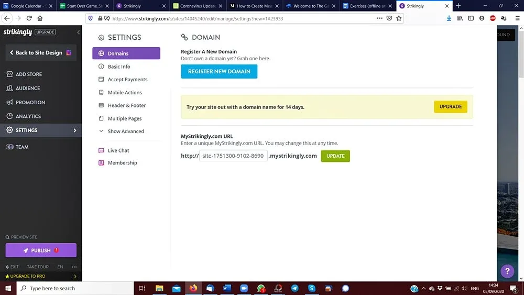The height and width of the screenshot is (295, 524).
Task: Click the Upgrade to Pro bar
Action: [41, 276]
